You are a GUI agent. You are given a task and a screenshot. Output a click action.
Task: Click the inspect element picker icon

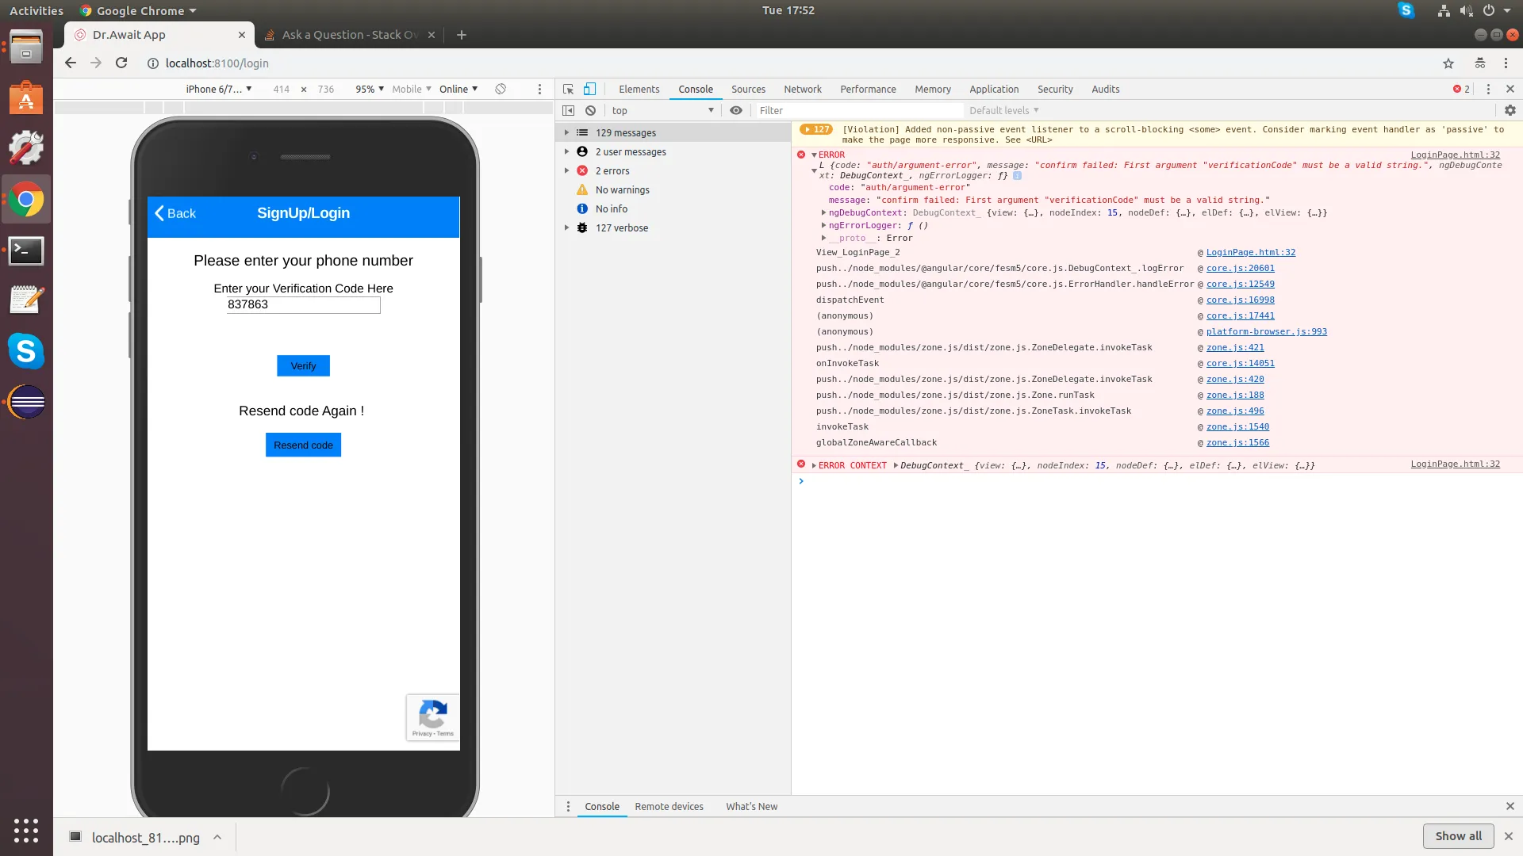coord(568,90)
